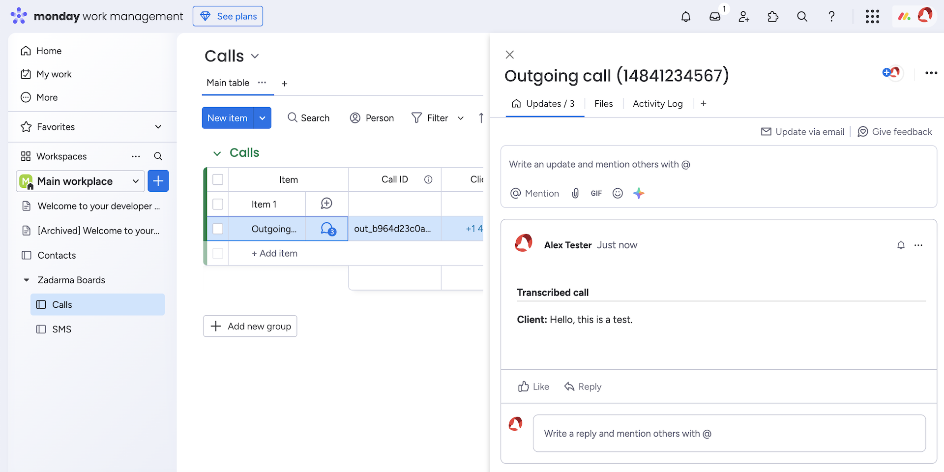Attach a file with paperclip icon

575,193
